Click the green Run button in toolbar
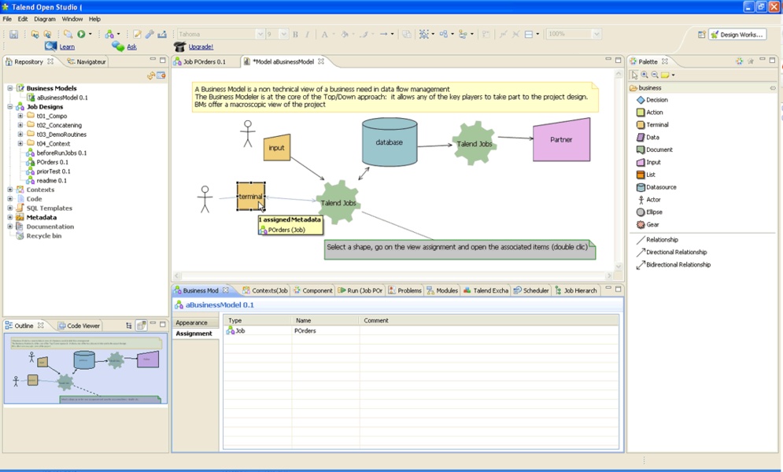This screenshot has width=783, height=472. (81, 35)
